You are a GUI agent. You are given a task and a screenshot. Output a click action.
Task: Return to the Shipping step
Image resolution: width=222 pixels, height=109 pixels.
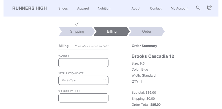point(77,31)
